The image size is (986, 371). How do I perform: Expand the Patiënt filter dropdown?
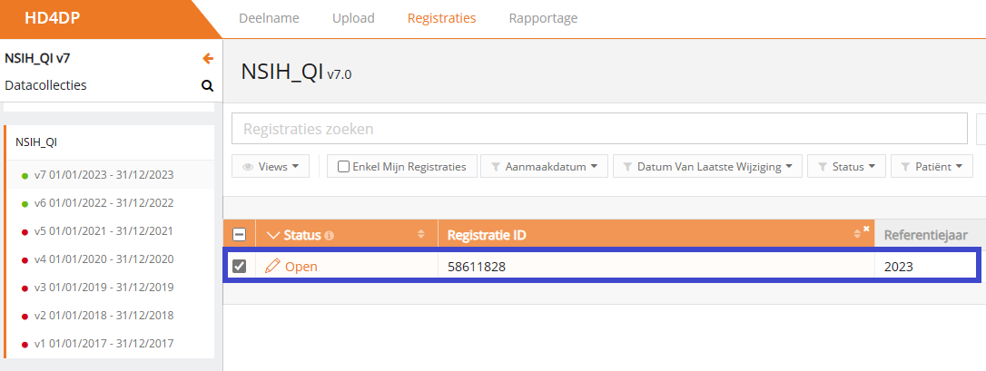[932, 167]
